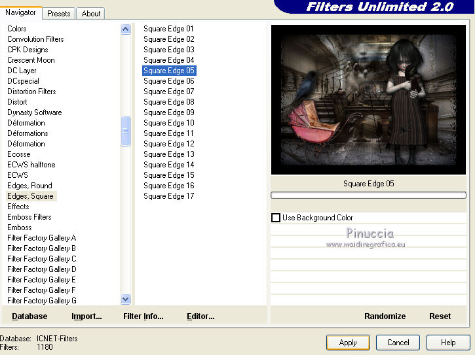Select Square Edge 02 filter

tap(169, 39)
